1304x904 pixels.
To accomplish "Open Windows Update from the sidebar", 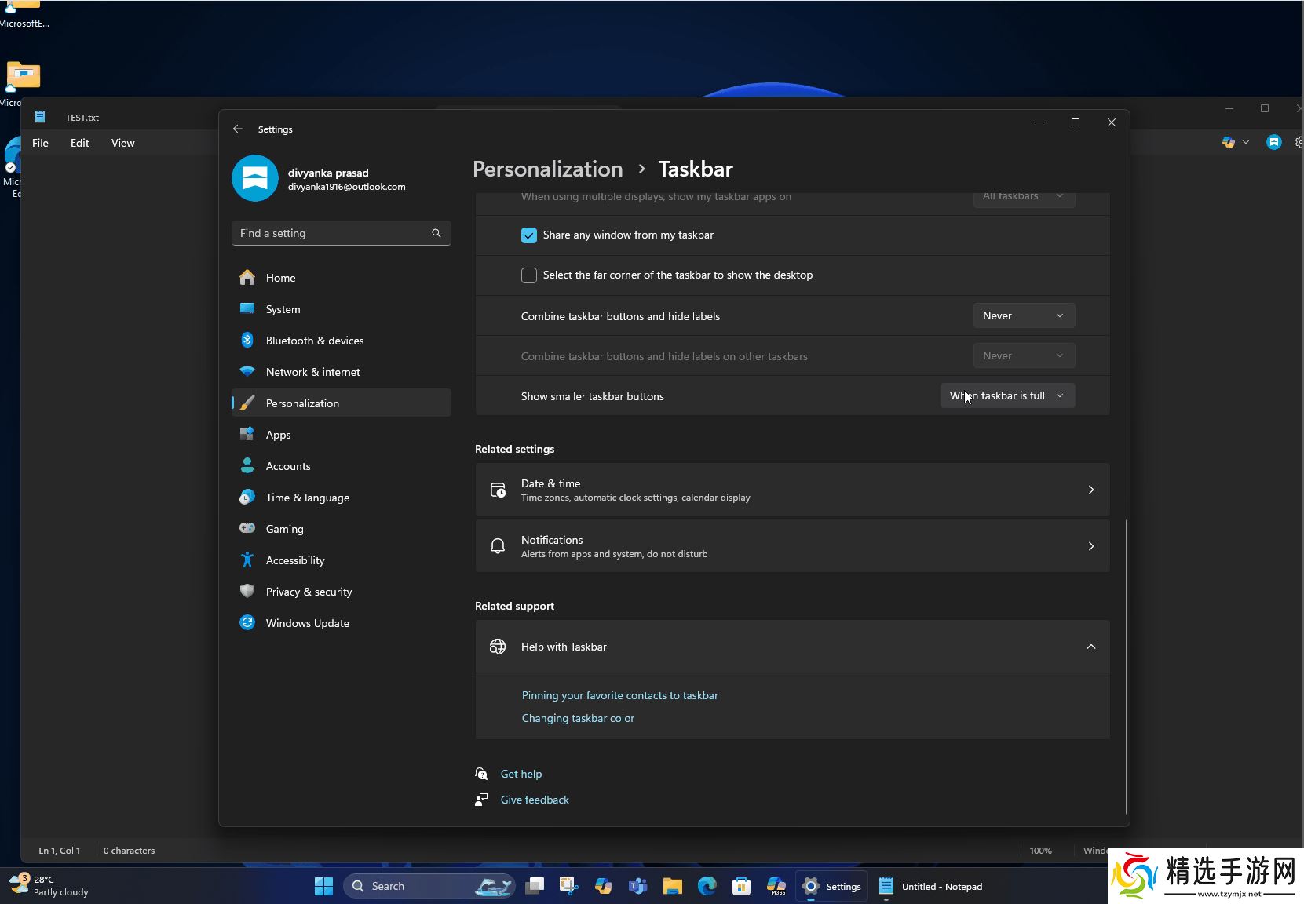I will [307, 623].
